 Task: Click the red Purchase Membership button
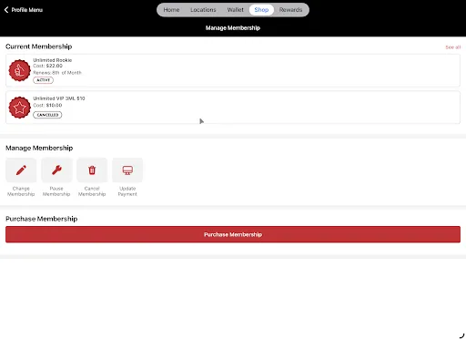233,234
